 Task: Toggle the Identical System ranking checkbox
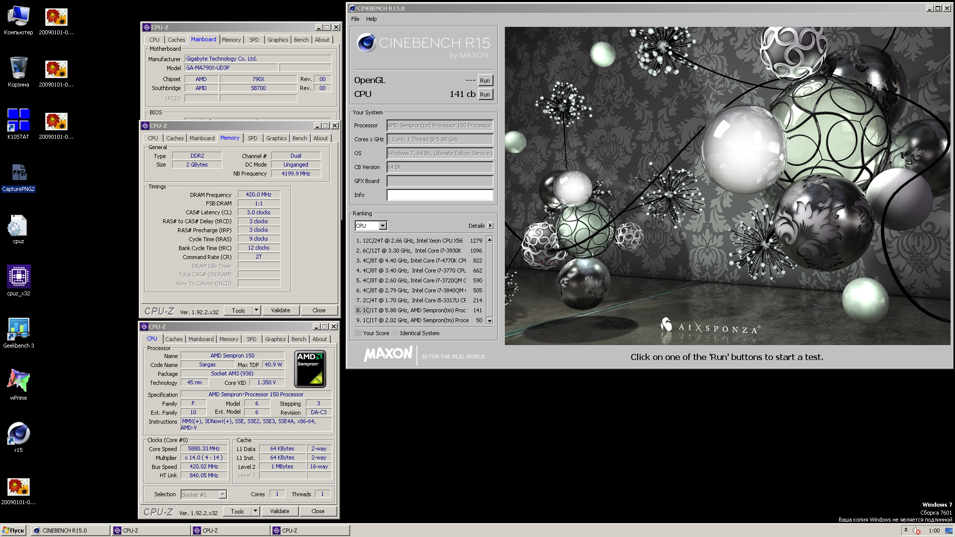pos(395,333)
